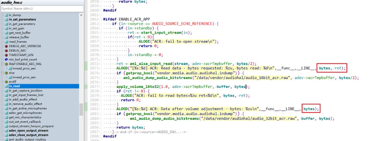370x141 pixels.
Task: Click the function icon beside get_mic_characteristics
Action: click(7, 117)
